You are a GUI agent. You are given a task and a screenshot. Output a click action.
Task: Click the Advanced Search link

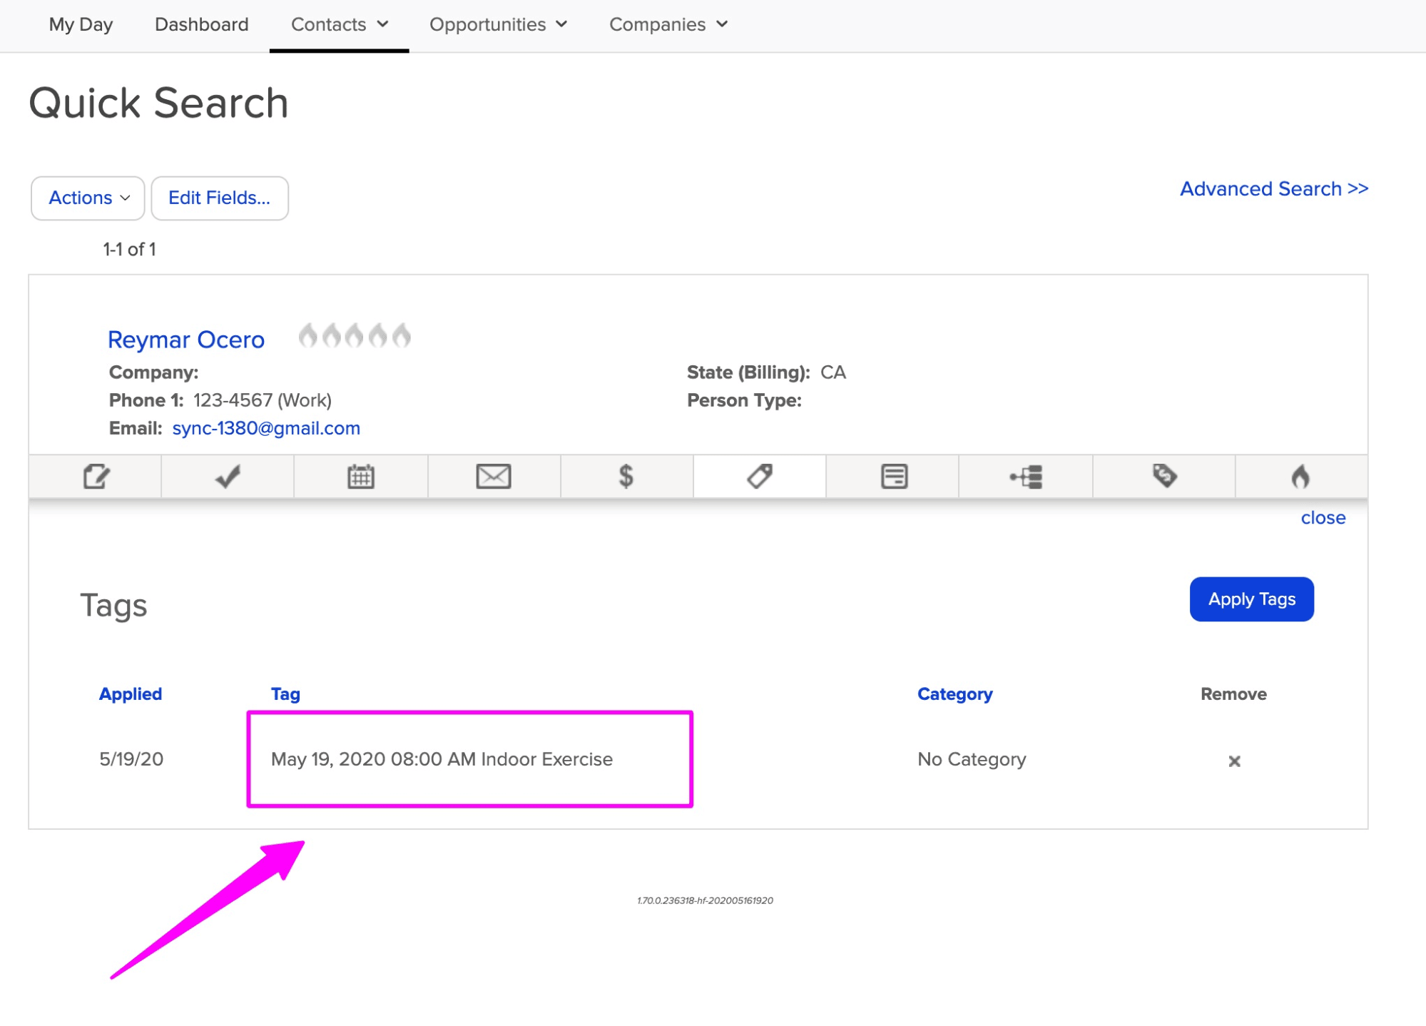coord(1273,187)
